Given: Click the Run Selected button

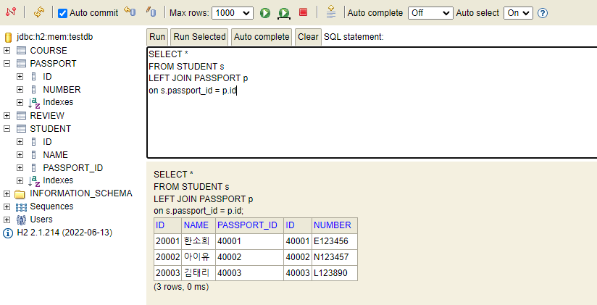Looking at the screenshot, I should pyautogui.click(x=199, y=37).
